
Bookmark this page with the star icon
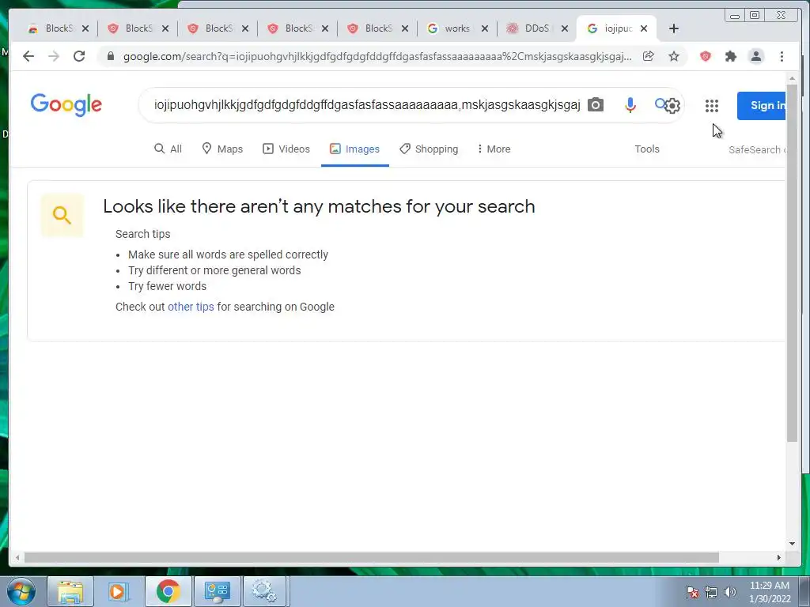click(674, 56)
